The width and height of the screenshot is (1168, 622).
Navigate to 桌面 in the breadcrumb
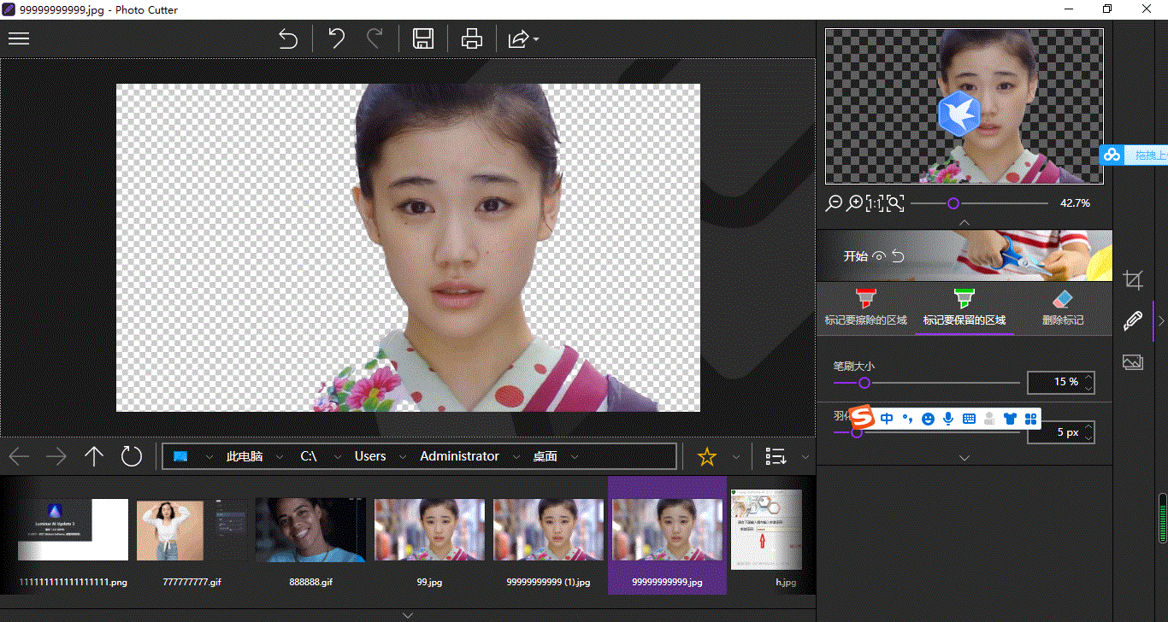pyautogui.click(x=545, y=456)
